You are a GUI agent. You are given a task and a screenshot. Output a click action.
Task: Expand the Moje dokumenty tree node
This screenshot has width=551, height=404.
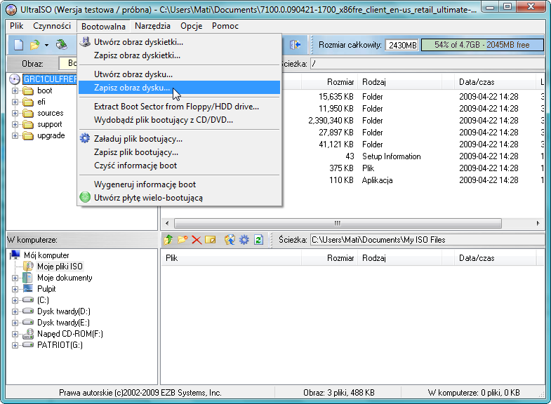point(15,278)
